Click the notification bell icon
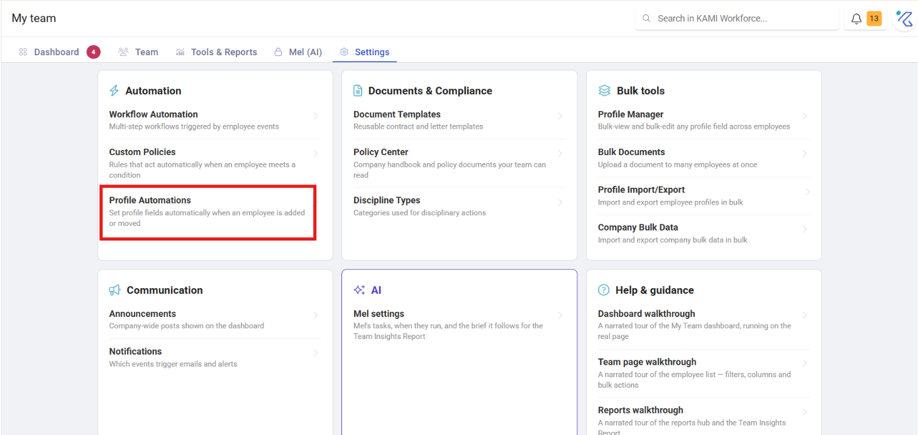This screenshot has width=918, height=435. coord(856,19)
